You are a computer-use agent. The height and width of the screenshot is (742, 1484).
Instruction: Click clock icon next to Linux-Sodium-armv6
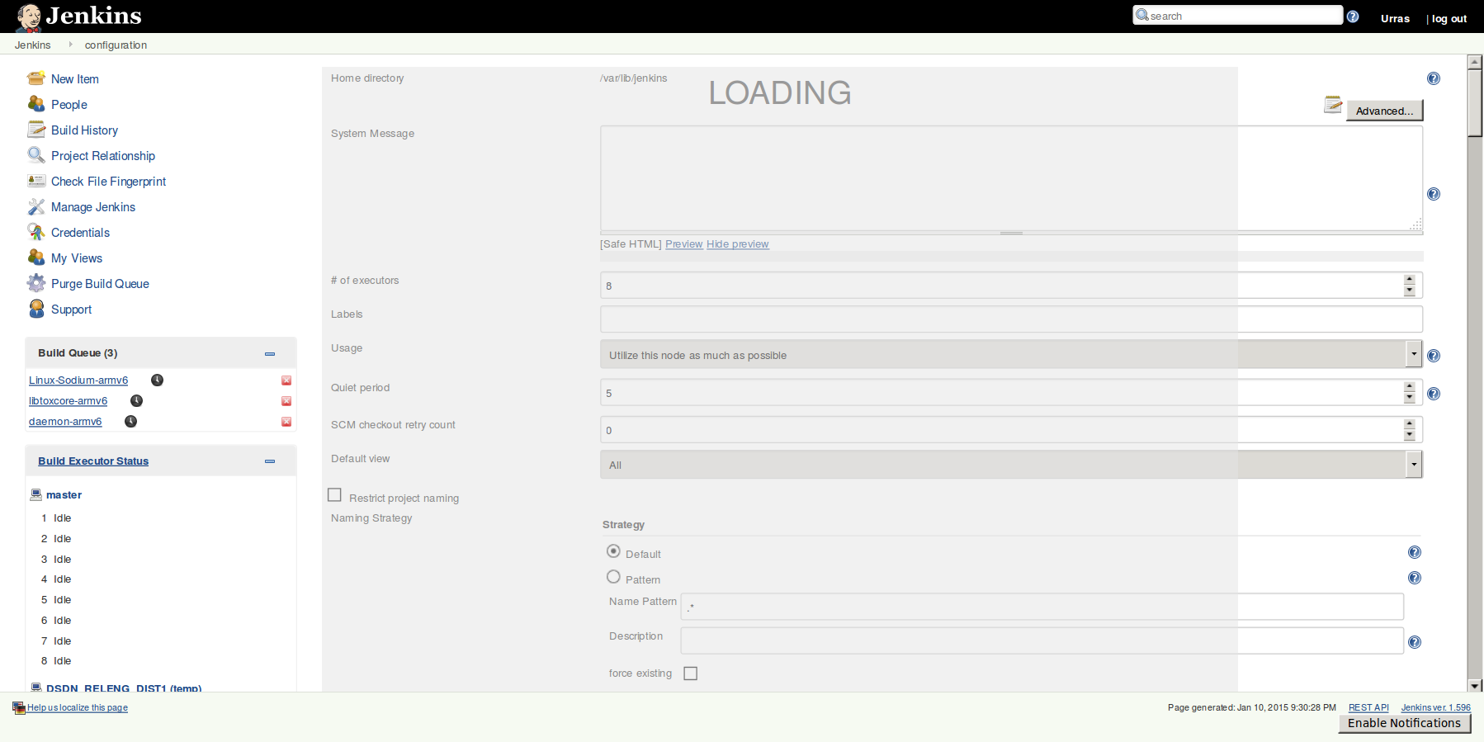pos(157,380)
